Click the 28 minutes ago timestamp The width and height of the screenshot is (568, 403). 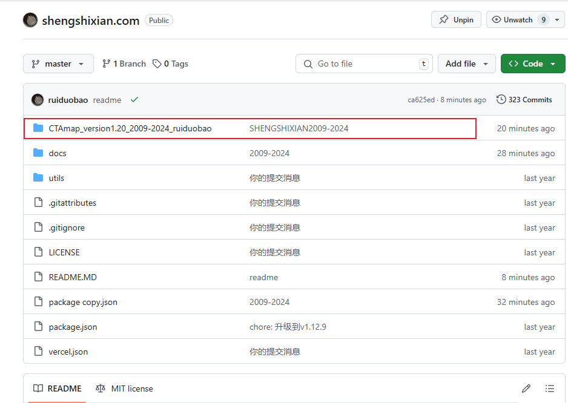point(526,153)
